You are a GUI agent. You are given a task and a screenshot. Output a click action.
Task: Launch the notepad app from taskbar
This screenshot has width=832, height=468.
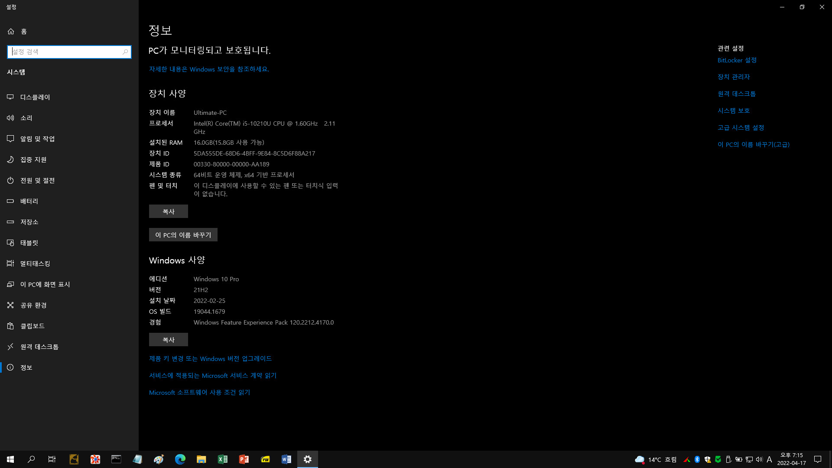pyautogui.click(x=137, y=459)
